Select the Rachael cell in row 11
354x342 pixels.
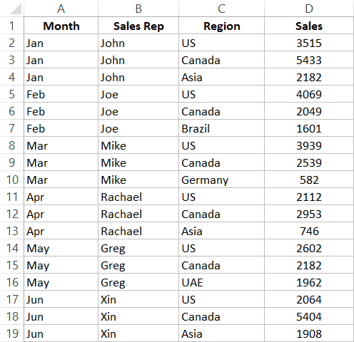[x=138, y=197]
